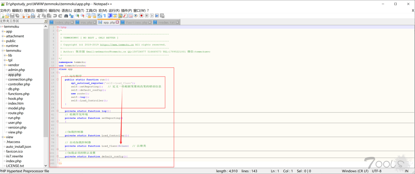Click the Windows (CR LF) status field
Viewport: 415px width, 174px height.
pos(356,171)
